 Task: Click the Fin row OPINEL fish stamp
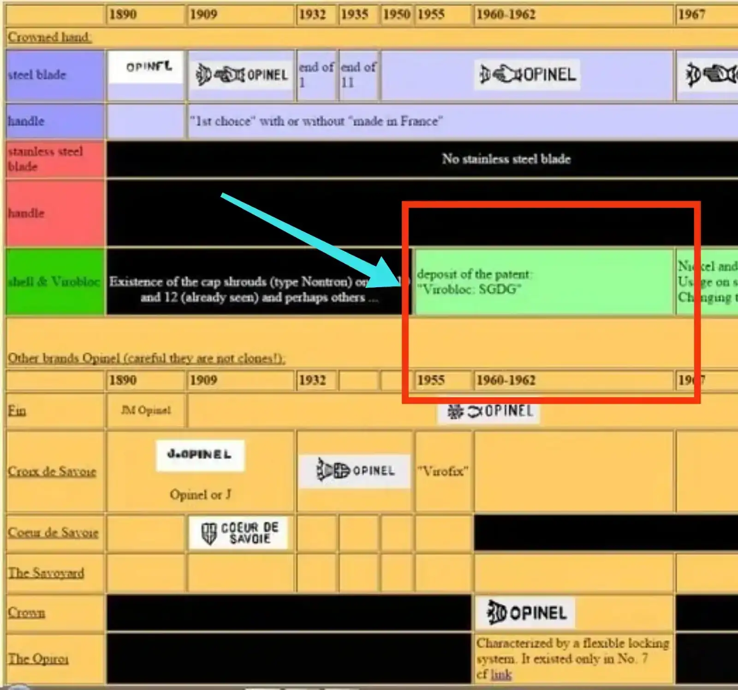point(489,411)
